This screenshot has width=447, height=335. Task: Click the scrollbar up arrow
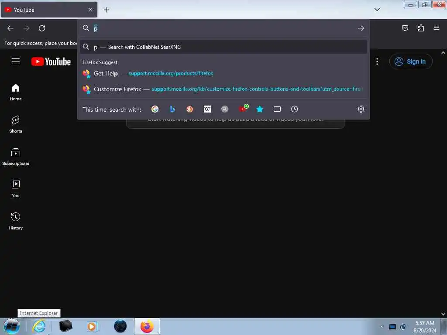point(444,53)
